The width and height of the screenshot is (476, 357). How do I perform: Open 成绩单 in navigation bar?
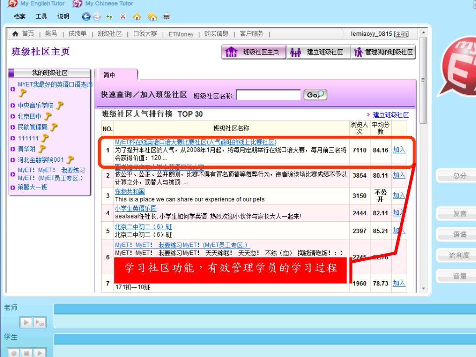pos(78,33)
